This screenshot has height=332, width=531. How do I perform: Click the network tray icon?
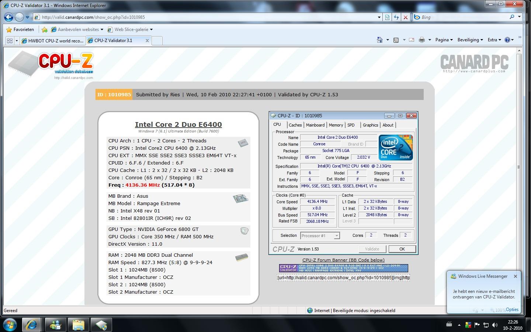(x=486, y=325)
